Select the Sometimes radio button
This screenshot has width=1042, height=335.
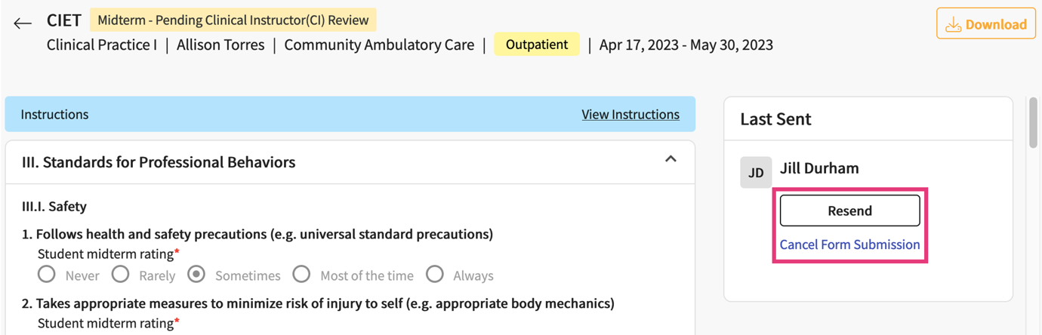click(x=196, y=274)
